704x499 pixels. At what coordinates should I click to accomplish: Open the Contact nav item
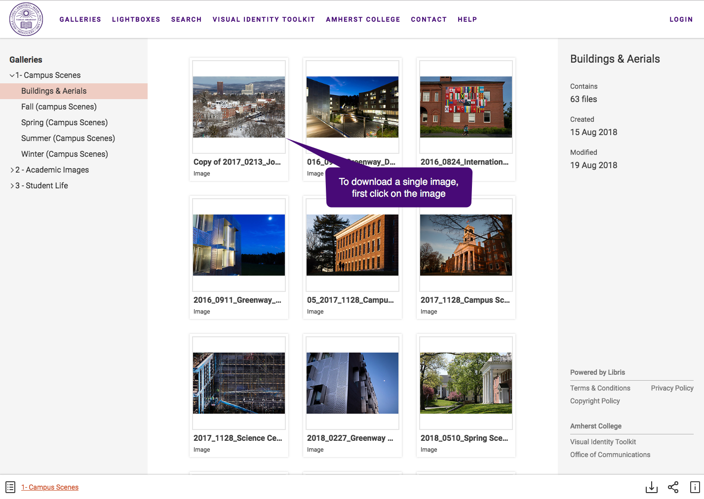429,19
